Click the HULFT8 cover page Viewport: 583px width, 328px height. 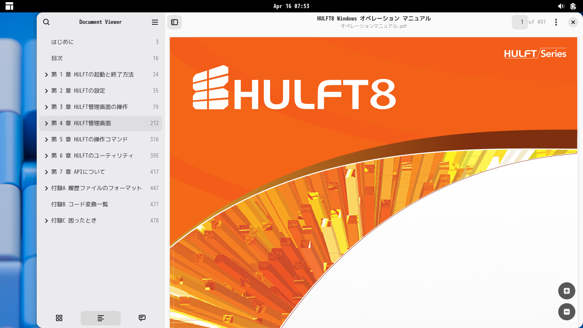coord(373,182)
